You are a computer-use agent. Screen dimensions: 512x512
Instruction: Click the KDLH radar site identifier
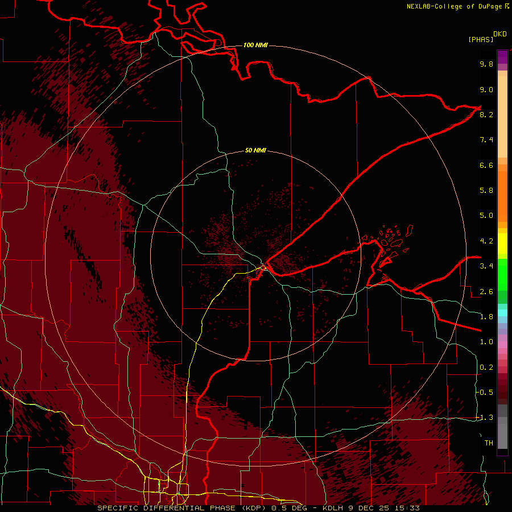coord(333,508)
